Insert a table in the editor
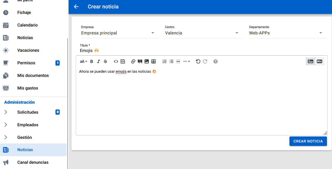Image resolution: width=332 pixels, height=169 pixels. point(154,61)
